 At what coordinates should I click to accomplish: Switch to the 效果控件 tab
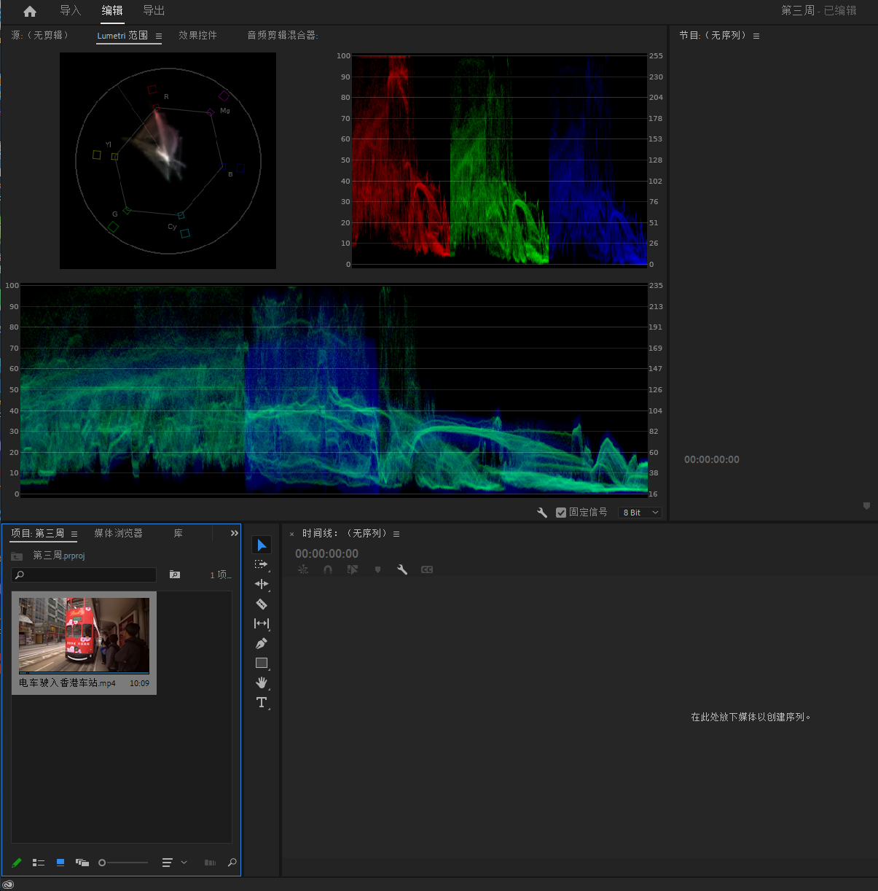point(197,35)
